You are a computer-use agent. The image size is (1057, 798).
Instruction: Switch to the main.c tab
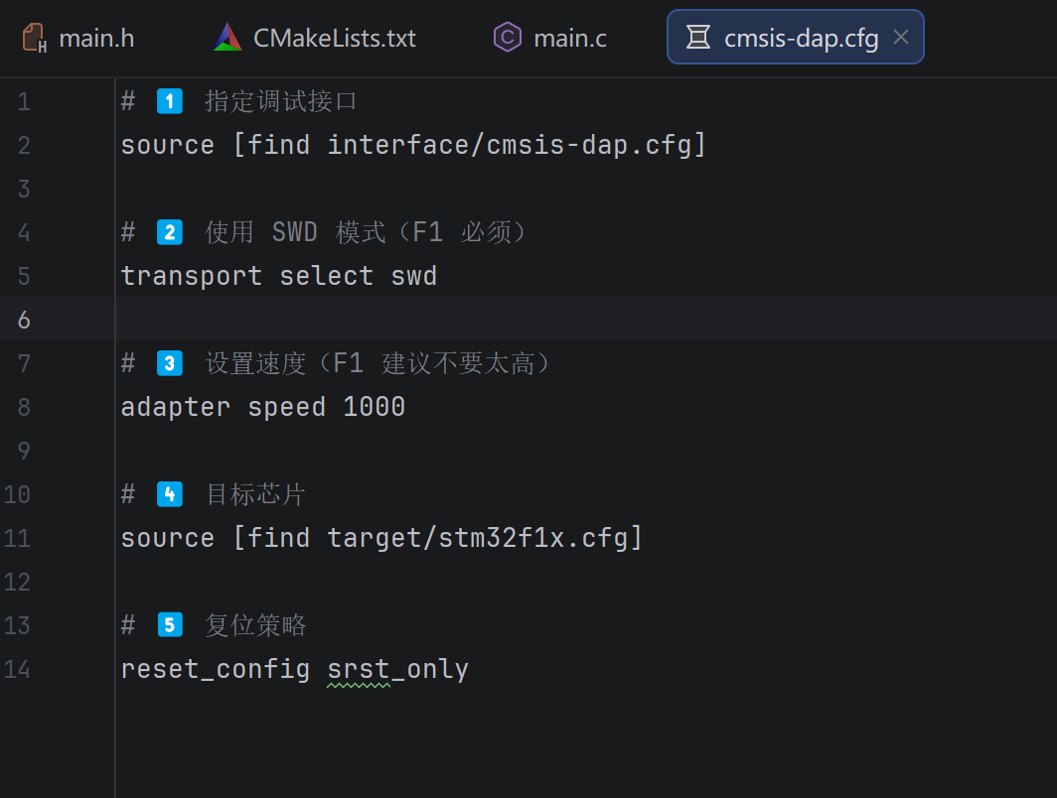(x=550, y=38)
